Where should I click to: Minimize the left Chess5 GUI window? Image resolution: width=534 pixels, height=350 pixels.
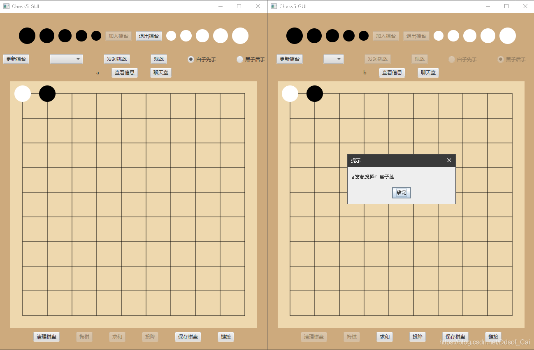coord(221,6)
